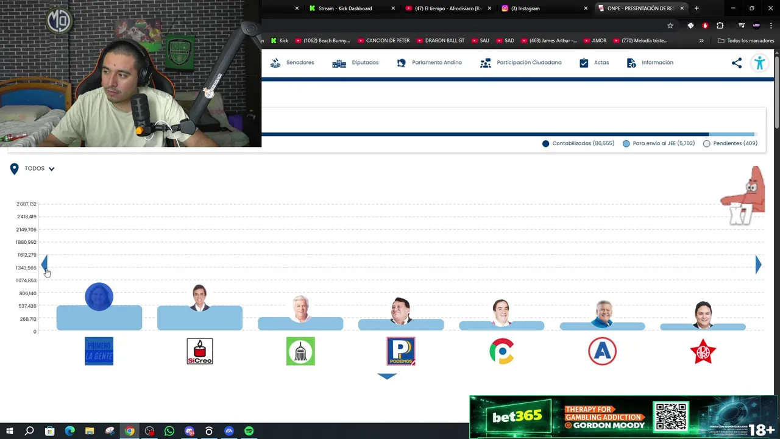This screenshot has width=780, height=439.
Task: Open Discord from the taskbar
Action: tap(190, 431)
